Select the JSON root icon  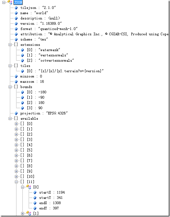(x=10, y=2)
